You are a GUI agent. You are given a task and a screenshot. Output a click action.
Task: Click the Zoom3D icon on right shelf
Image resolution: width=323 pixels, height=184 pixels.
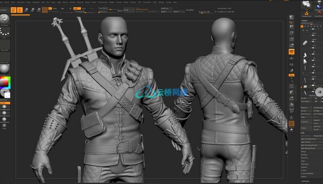(291, 99)
